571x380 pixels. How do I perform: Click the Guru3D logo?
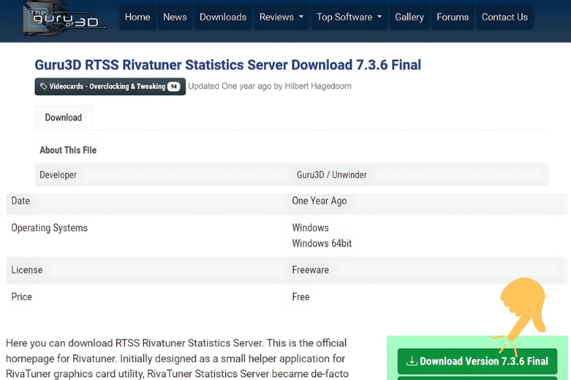(65, 19)
